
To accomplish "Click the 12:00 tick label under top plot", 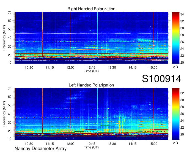I will [x=70, y=67].
